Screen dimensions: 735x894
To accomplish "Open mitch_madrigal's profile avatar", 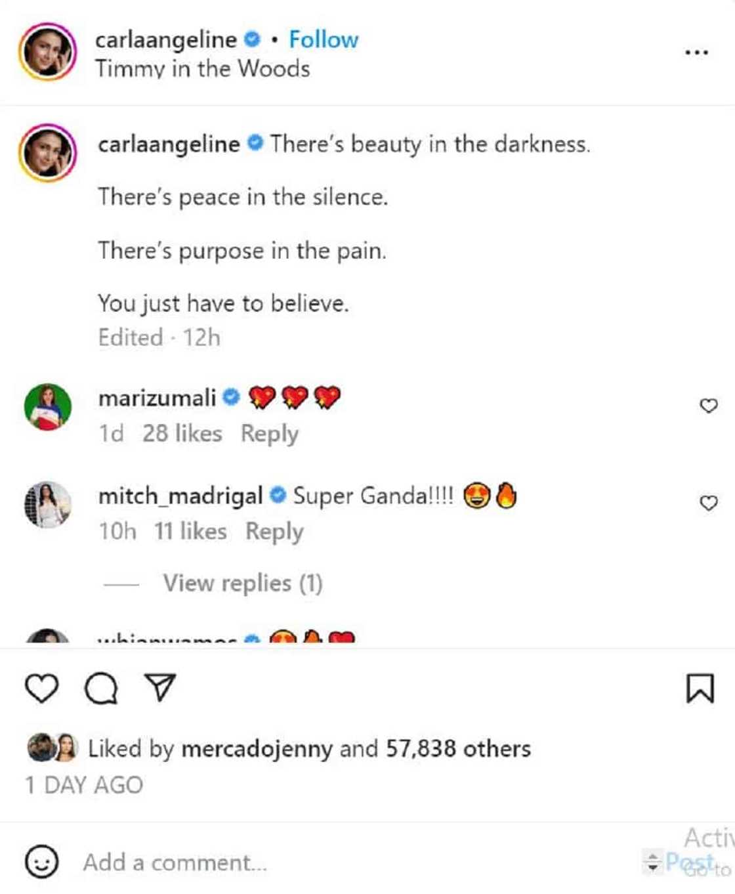I will [x=47, y=504].
